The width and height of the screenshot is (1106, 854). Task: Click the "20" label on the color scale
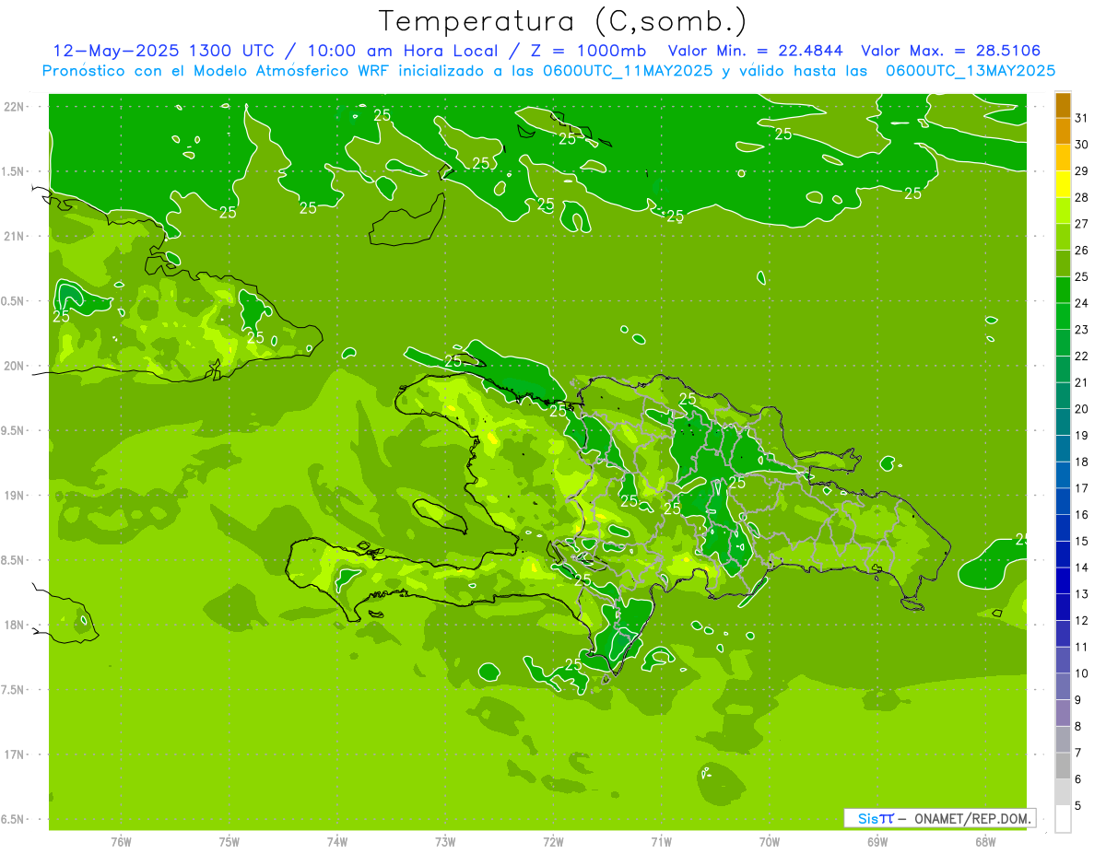[x=1082, y=409]
